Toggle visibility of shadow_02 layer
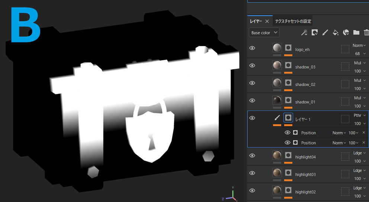 (252, 83)
